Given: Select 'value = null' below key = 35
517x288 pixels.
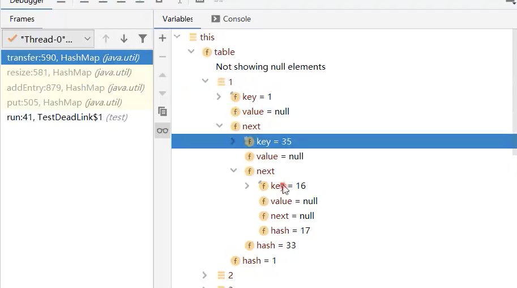Looking at the screenshot, I should click(342, 156).
